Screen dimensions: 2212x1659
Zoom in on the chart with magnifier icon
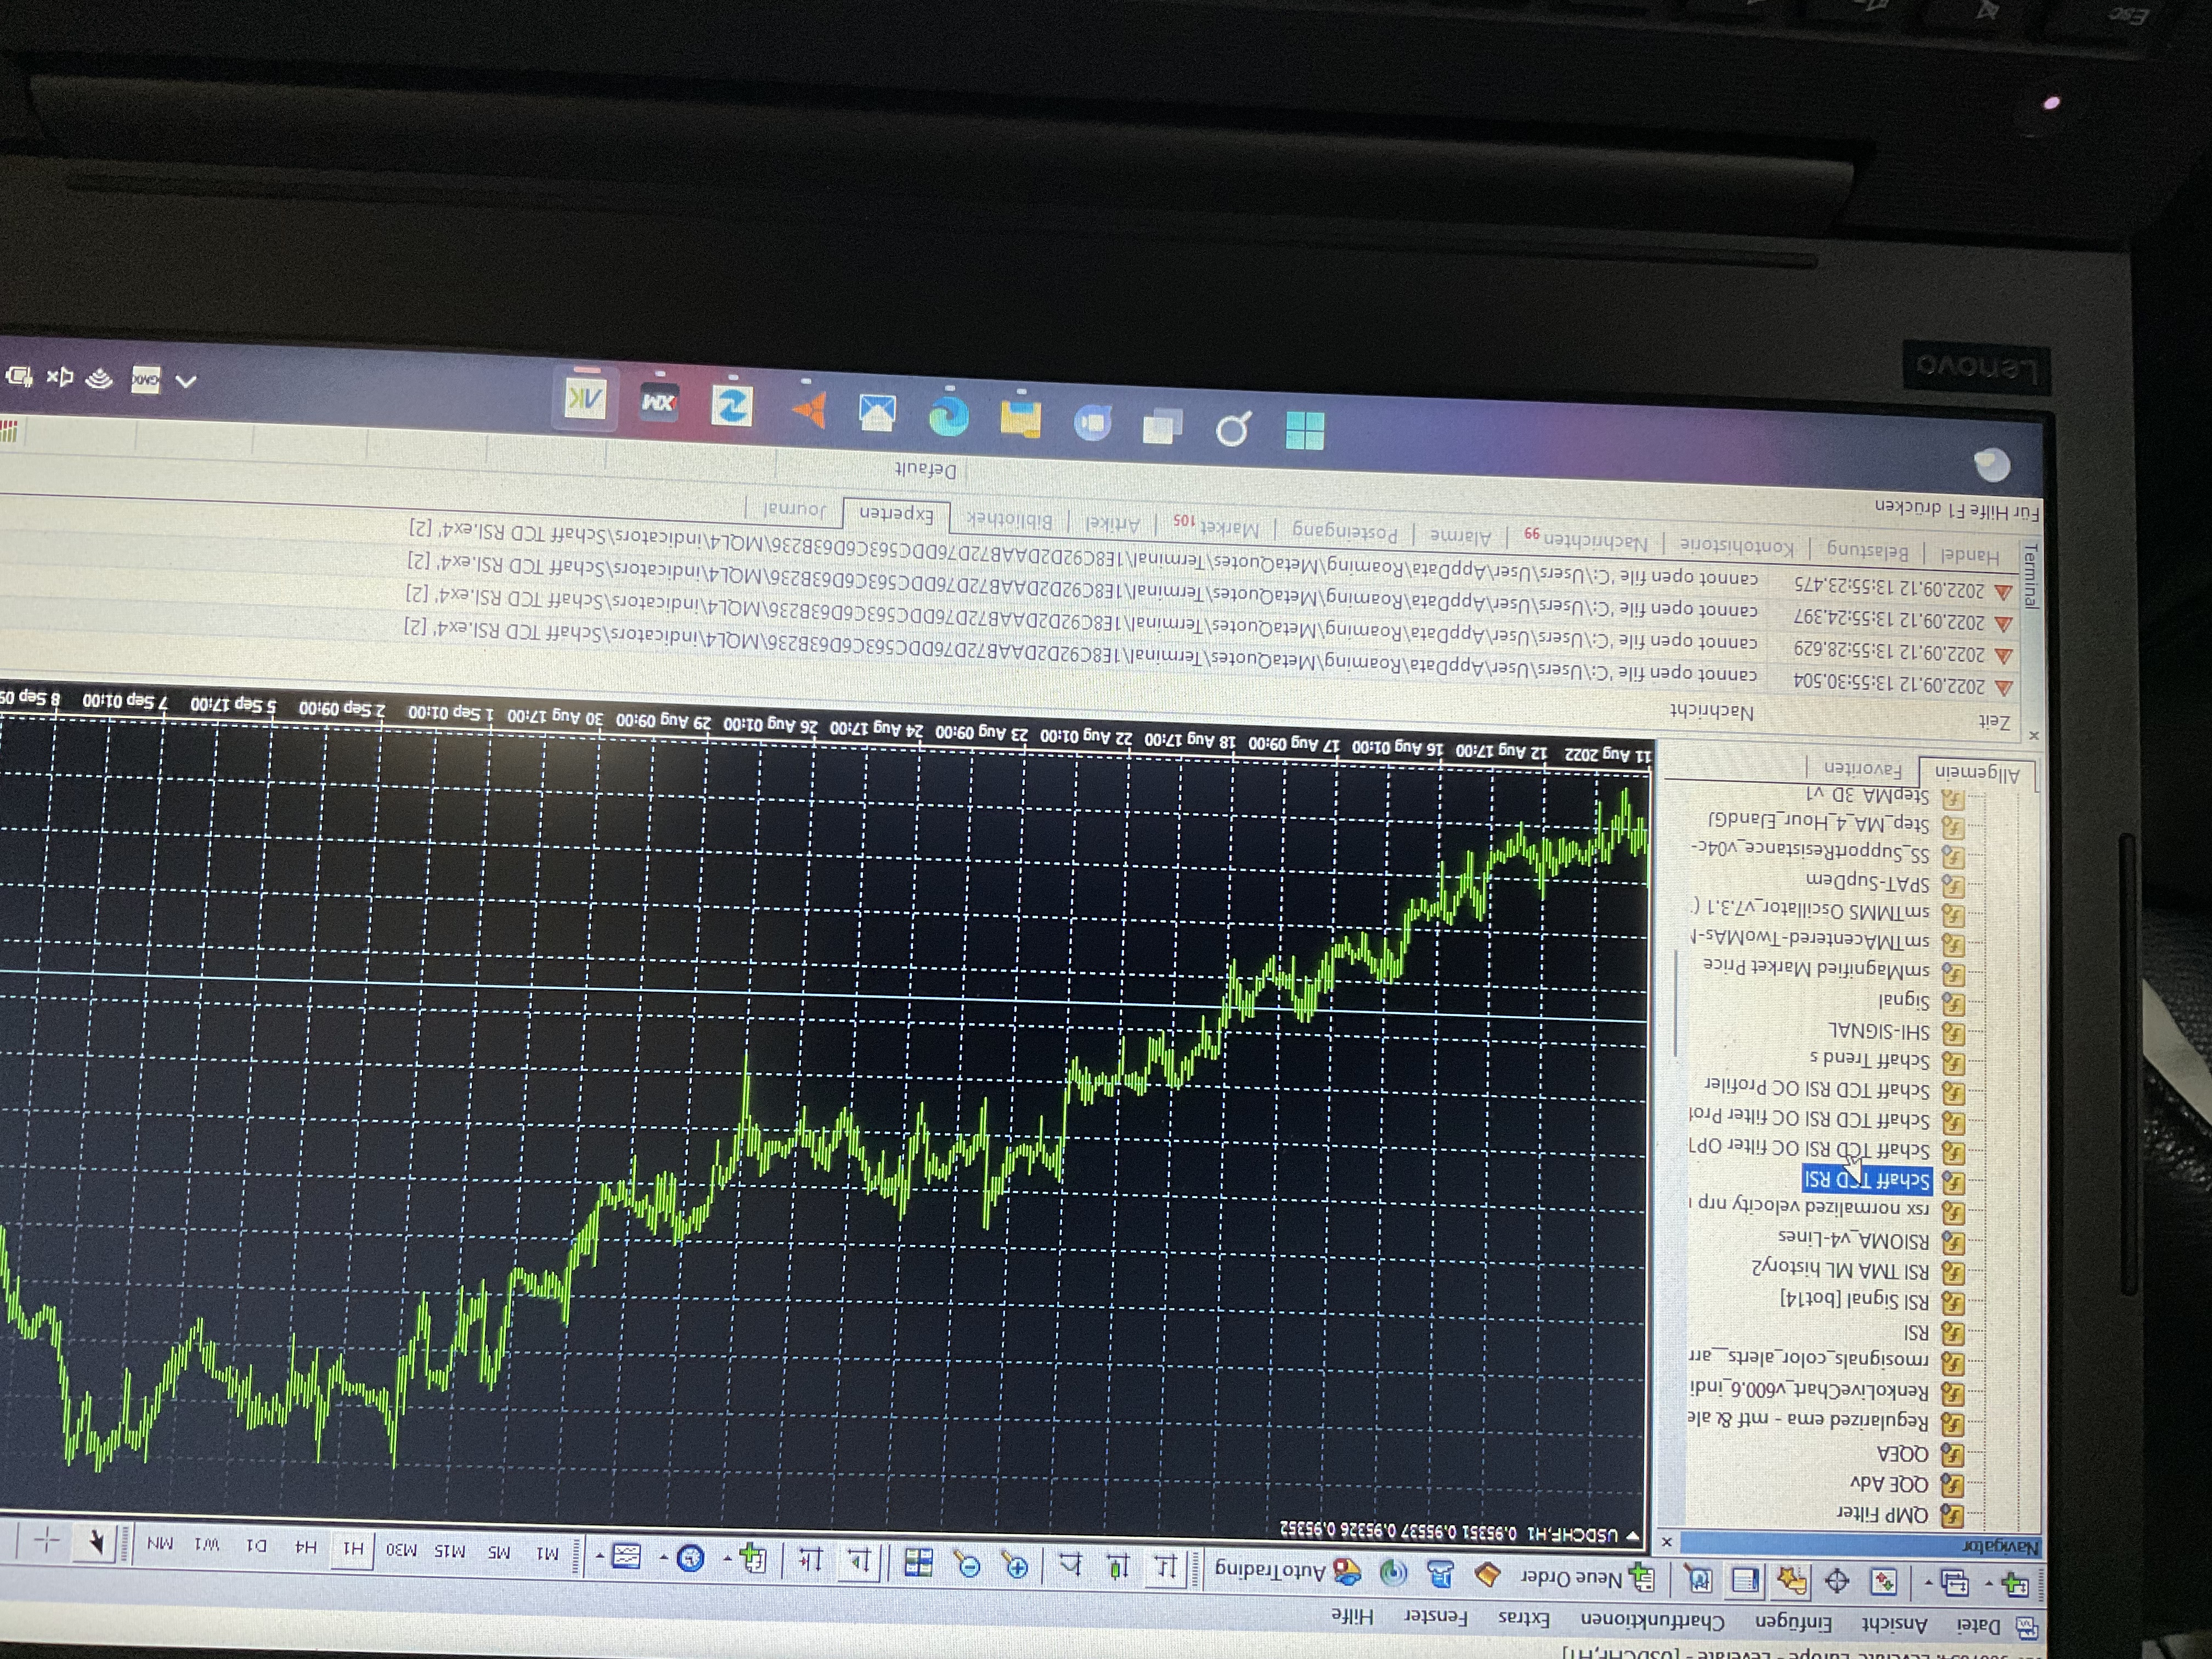1016,1567
